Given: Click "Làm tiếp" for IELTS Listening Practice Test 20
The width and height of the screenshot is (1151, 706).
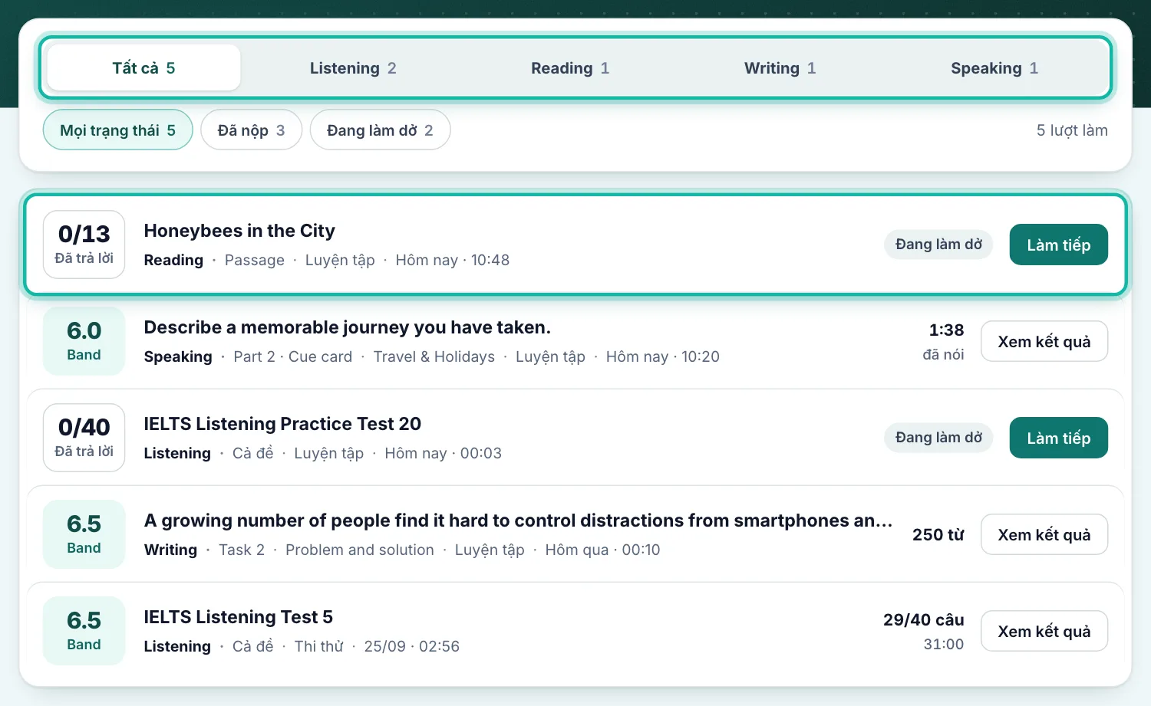Looking at the screenshot, I should (1058, 438).
